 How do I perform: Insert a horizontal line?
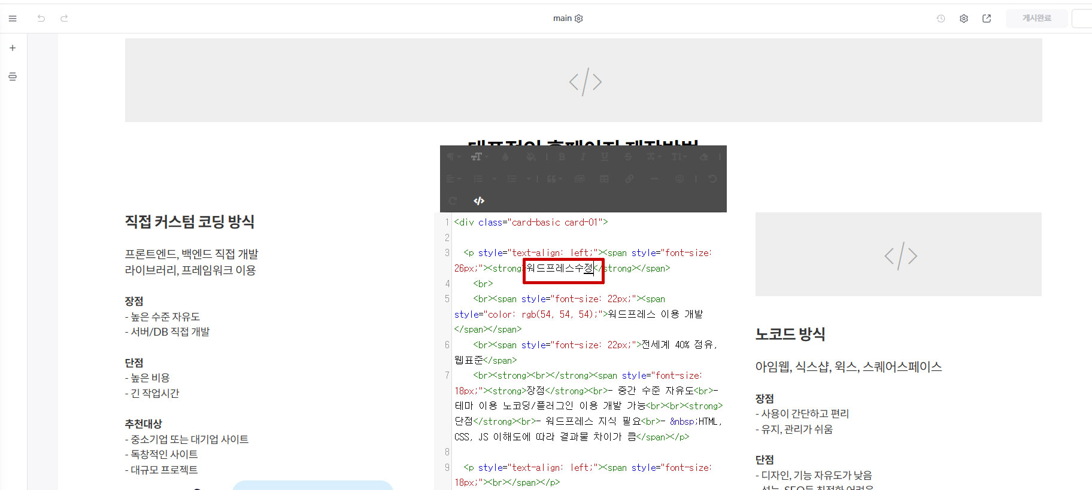click(654, 179)
